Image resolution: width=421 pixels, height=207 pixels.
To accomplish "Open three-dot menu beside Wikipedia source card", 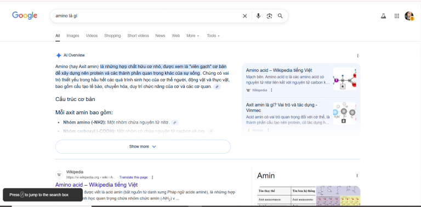I will [x=271, y=91].
